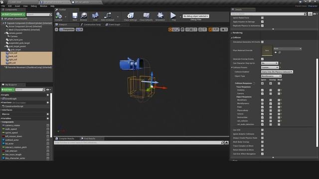The image size is (319, 179).
Task: Toggle Hide Unrelated toolbar icon
Action: (x=108, y=15)
